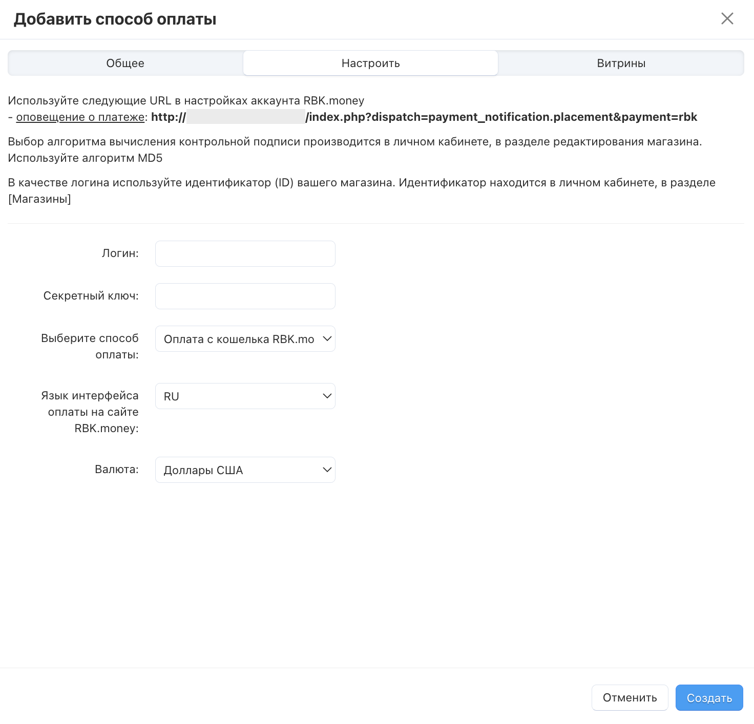Follow the оповещение о платеже link
The height and width of the screenshot is (724, 754).
click(80, 117)
